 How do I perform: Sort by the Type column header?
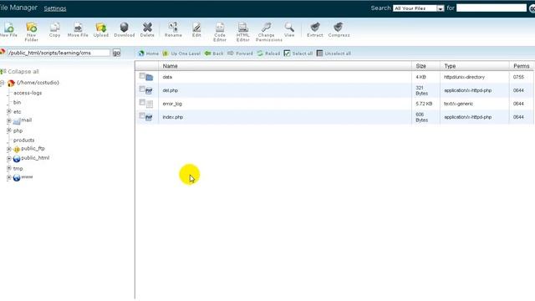click(x=450, y=66)
